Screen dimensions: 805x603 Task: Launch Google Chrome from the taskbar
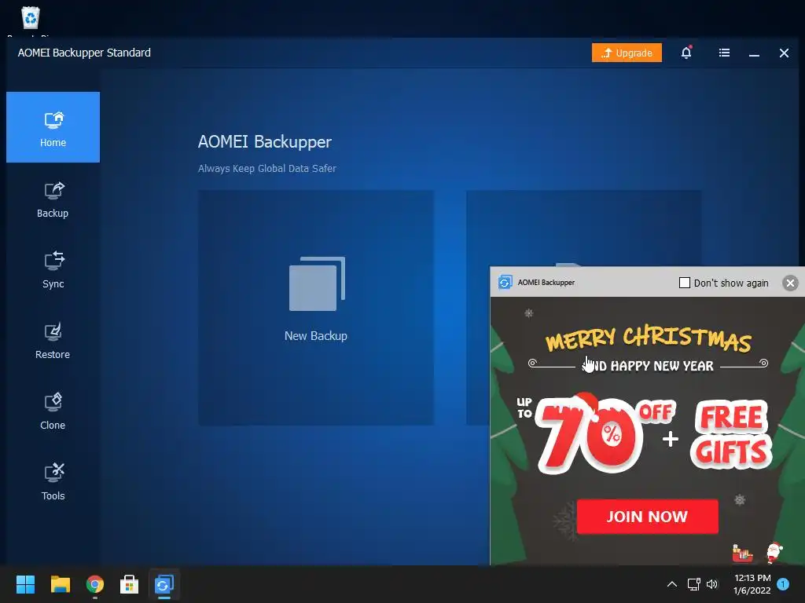click(x=95, y=584)
